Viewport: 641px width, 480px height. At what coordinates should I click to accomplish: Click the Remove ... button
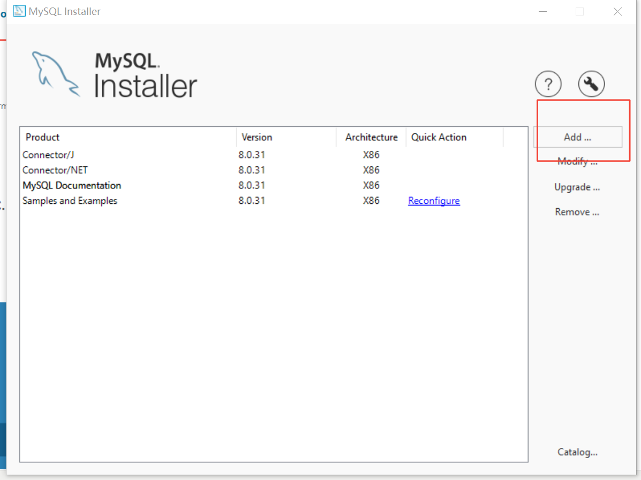tap(577, 212)
